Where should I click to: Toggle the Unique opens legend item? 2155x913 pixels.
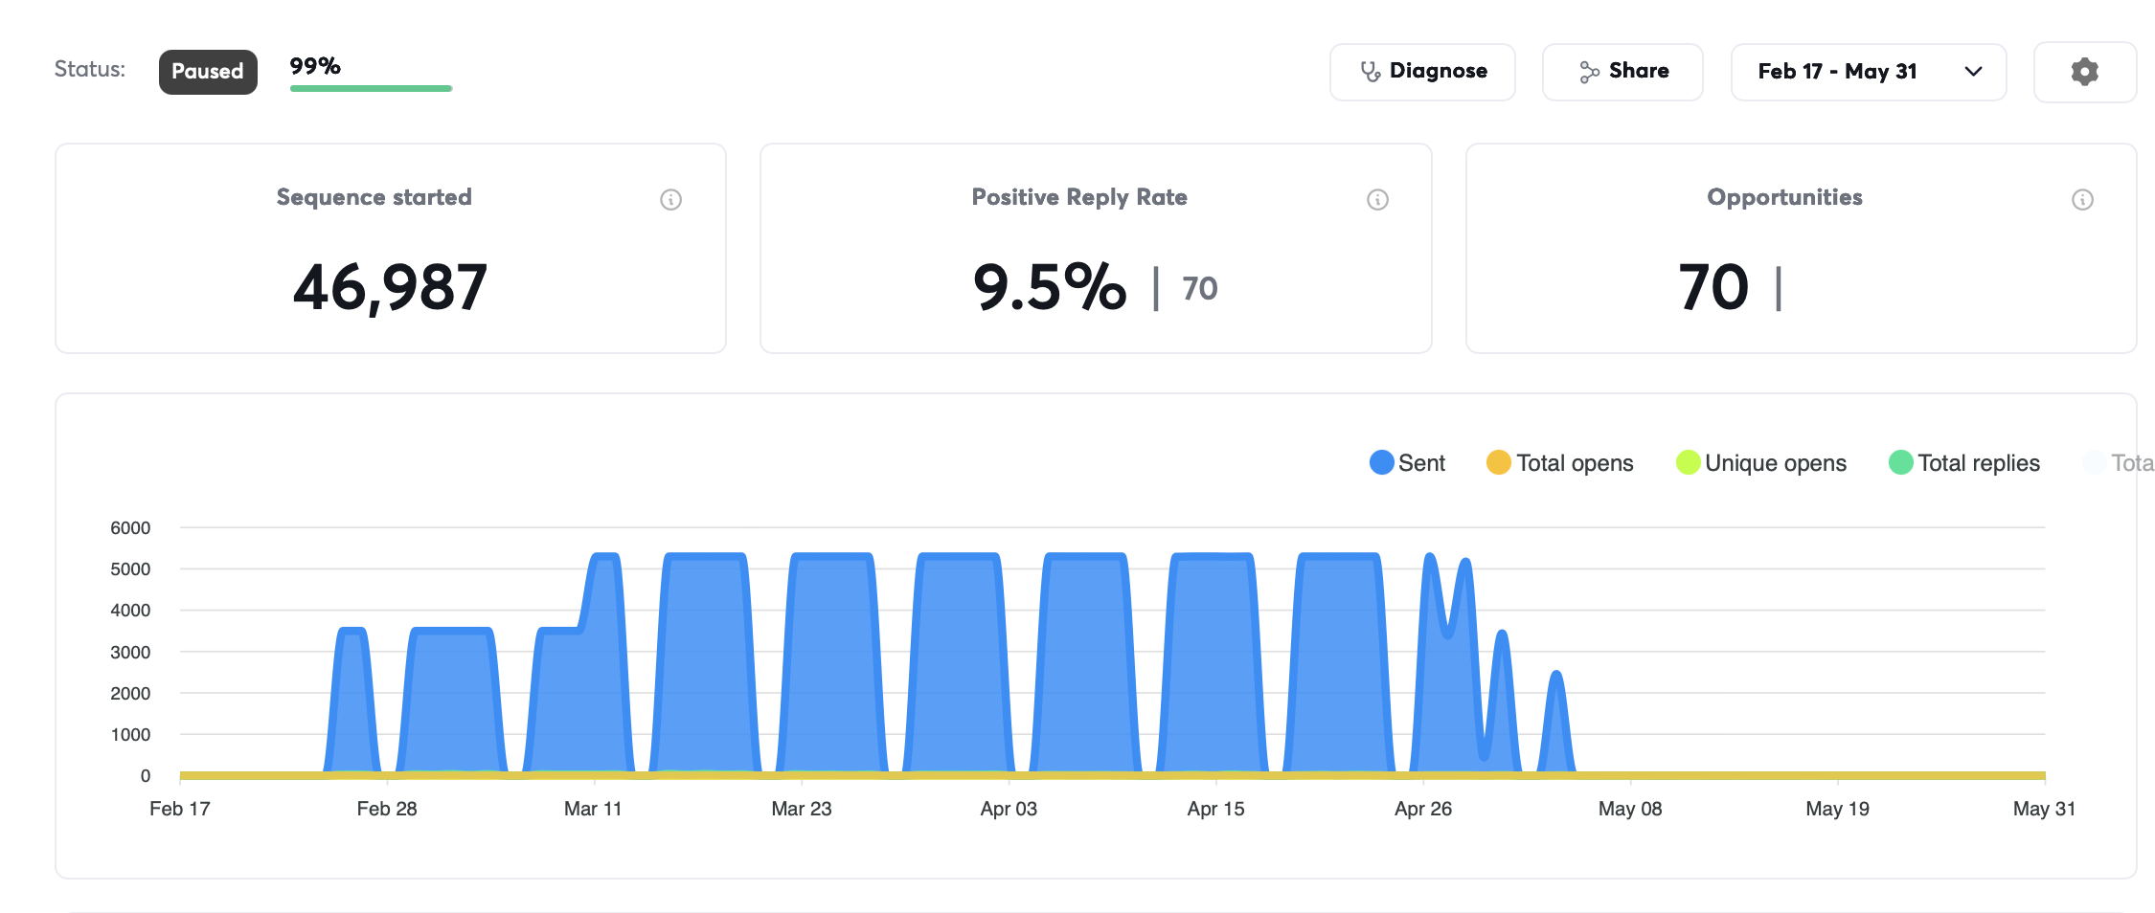(1761, 463)
